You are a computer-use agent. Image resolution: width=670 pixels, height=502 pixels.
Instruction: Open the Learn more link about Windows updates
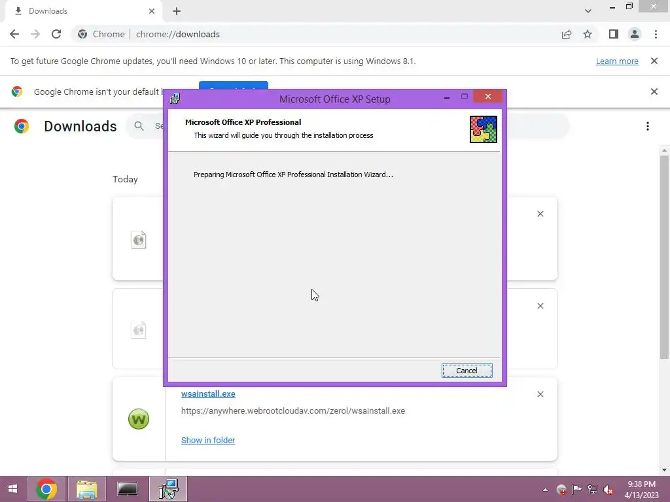(x=617, y=61)
